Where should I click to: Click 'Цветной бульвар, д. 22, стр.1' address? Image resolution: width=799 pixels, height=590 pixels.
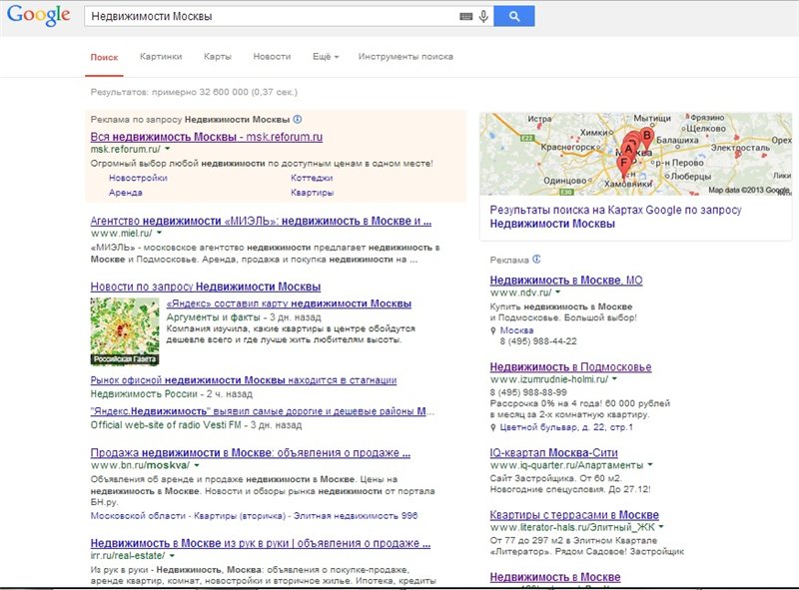point(566,427)
